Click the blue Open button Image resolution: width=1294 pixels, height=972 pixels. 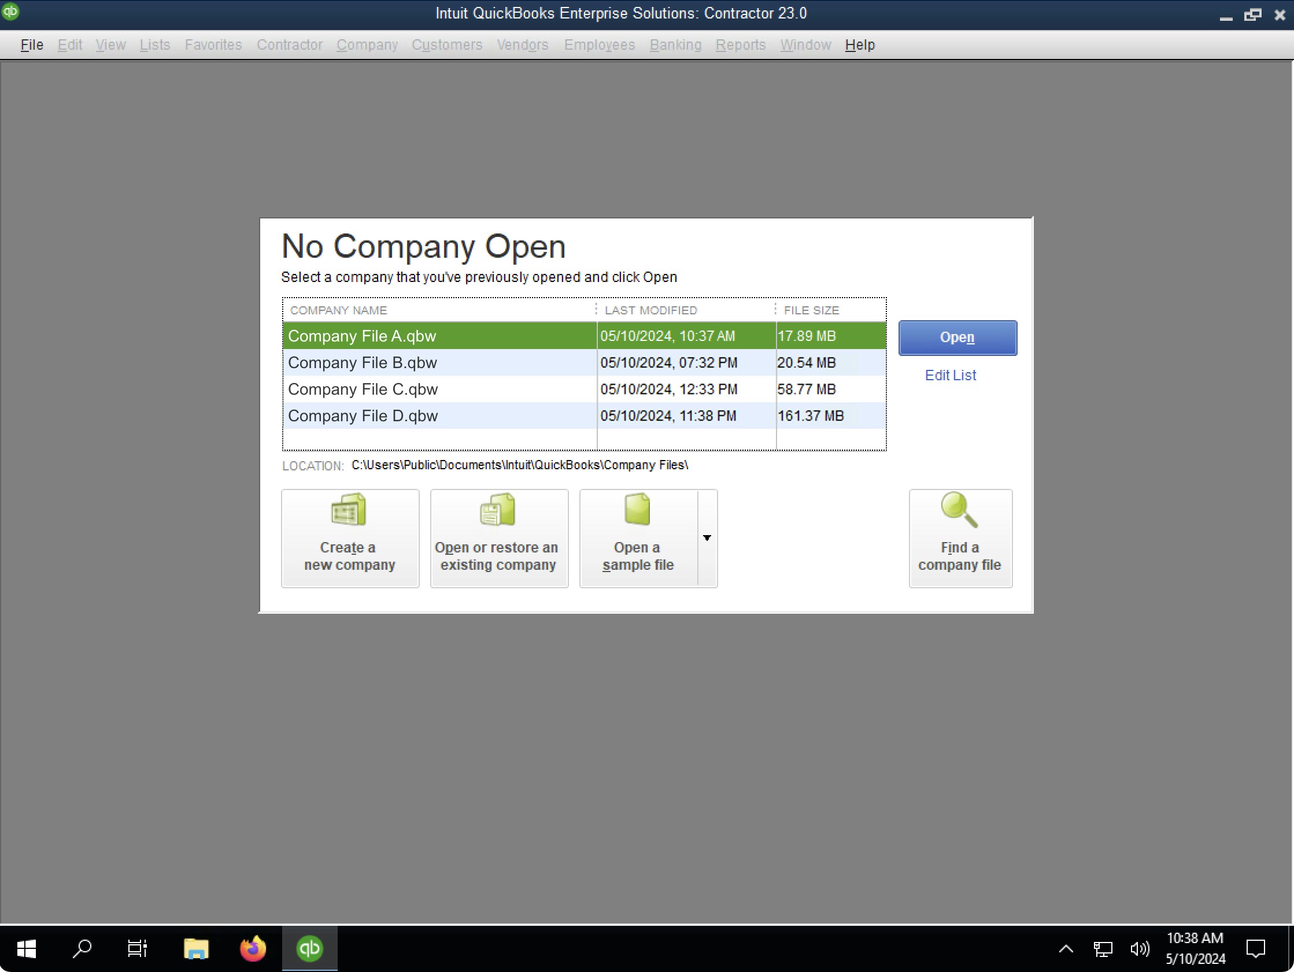pyautogui.click(x=957, y=337)
